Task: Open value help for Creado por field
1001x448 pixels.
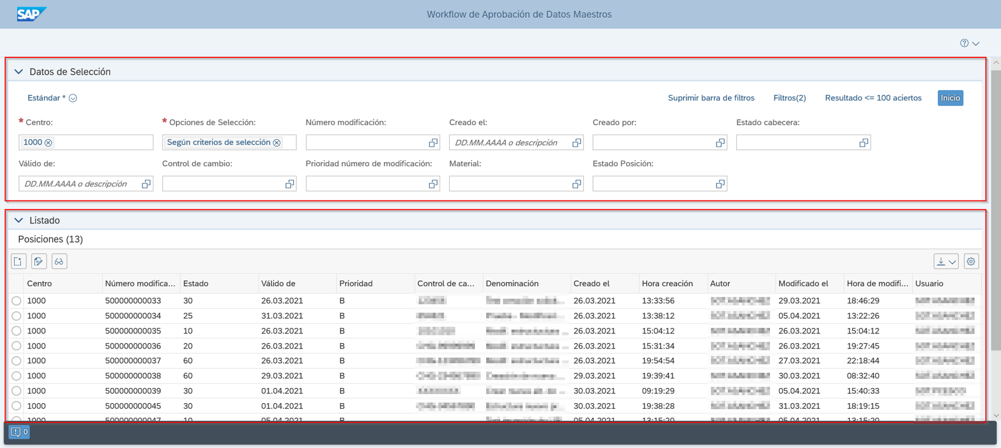Action: coord(720,143)
